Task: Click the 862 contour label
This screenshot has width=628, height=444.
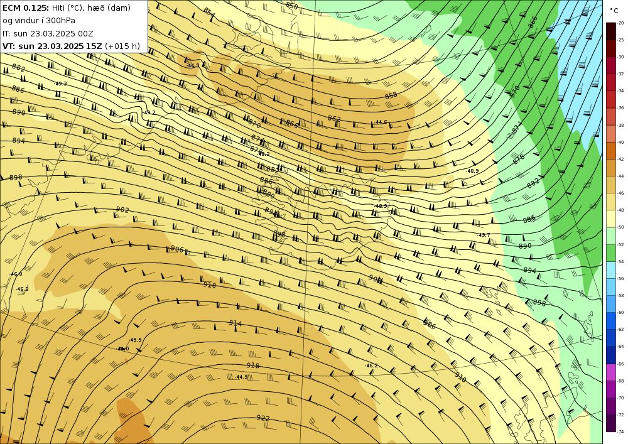Action: coord(334,119)
